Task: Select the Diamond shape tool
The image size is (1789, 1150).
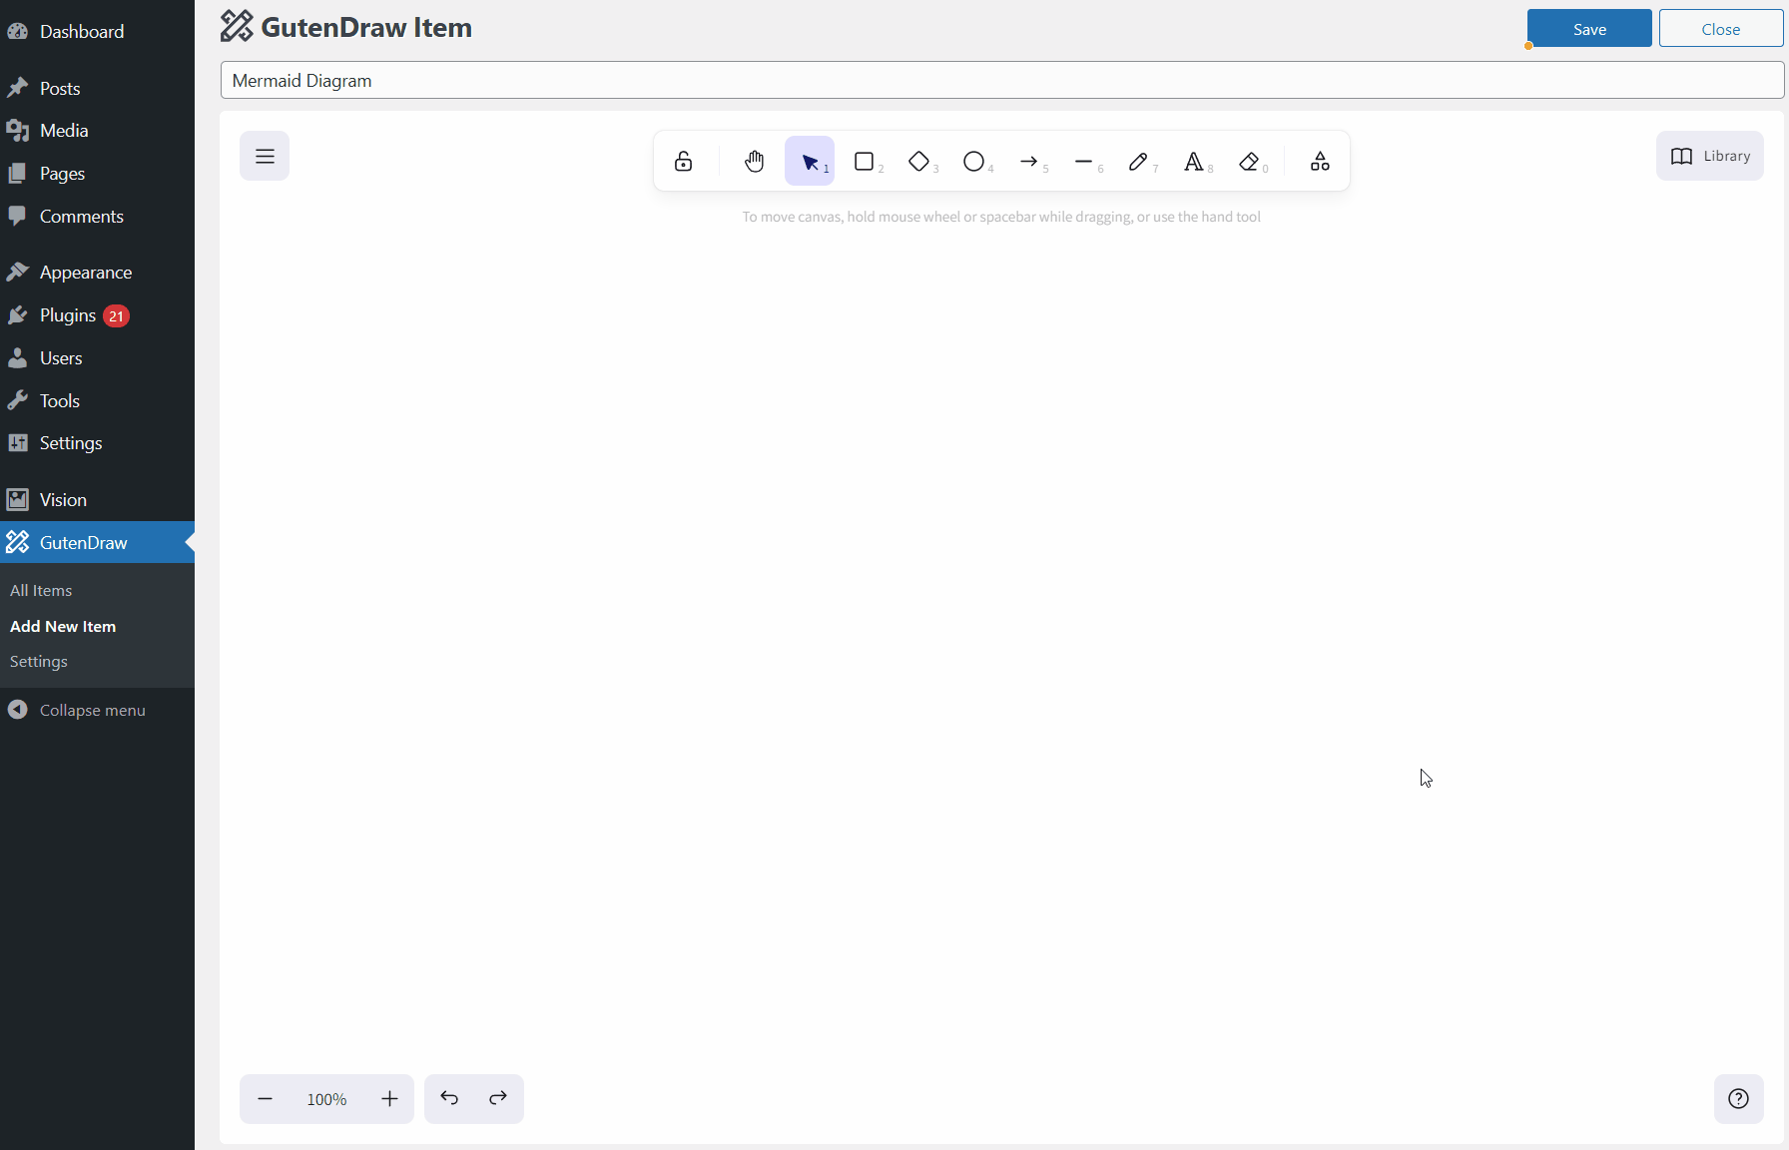Action: pos(919,161)
